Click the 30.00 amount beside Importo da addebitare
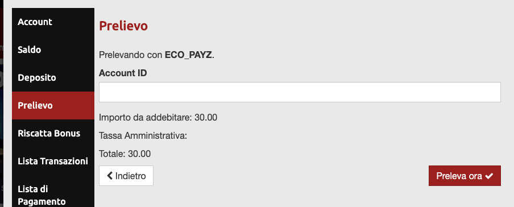Screen dimensions: 514x207 pos(206,118)
